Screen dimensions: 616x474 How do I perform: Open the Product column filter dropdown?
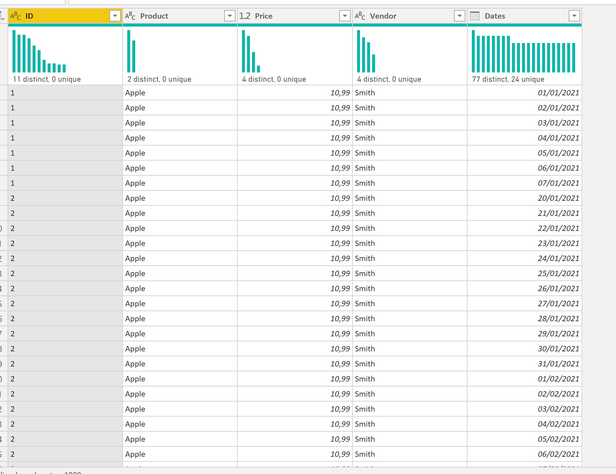pyautogui.click(x=230, y=16)
